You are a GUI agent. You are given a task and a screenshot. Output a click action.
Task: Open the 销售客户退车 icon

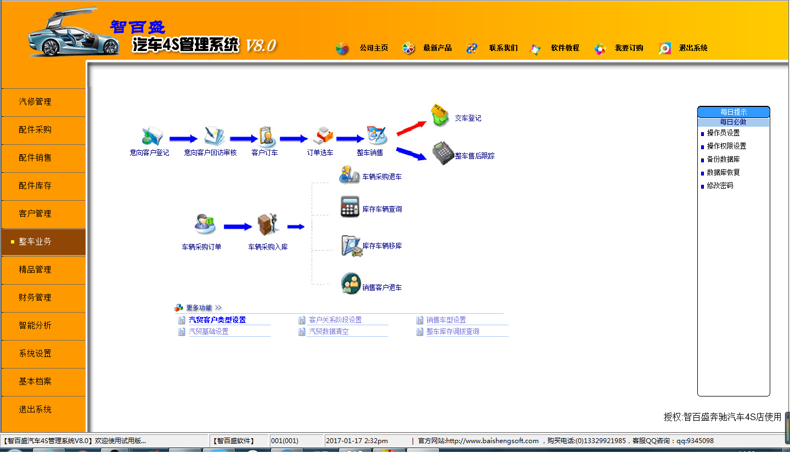[351, 284]
